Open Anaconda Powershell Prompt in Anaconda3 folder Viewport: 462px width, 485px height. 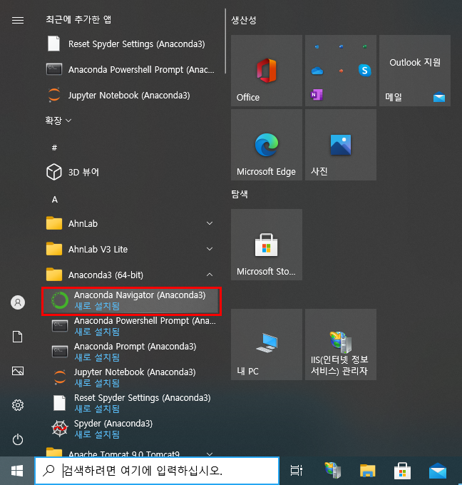click(x=130, y=327)
